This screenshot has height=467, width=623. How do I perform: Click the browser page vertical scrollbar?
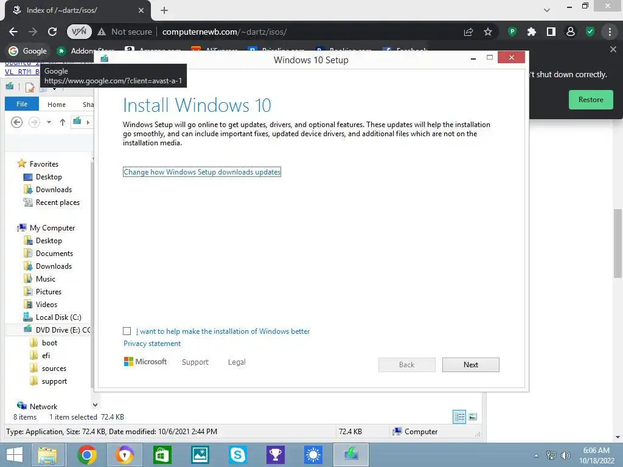click(x=618, y=243)
